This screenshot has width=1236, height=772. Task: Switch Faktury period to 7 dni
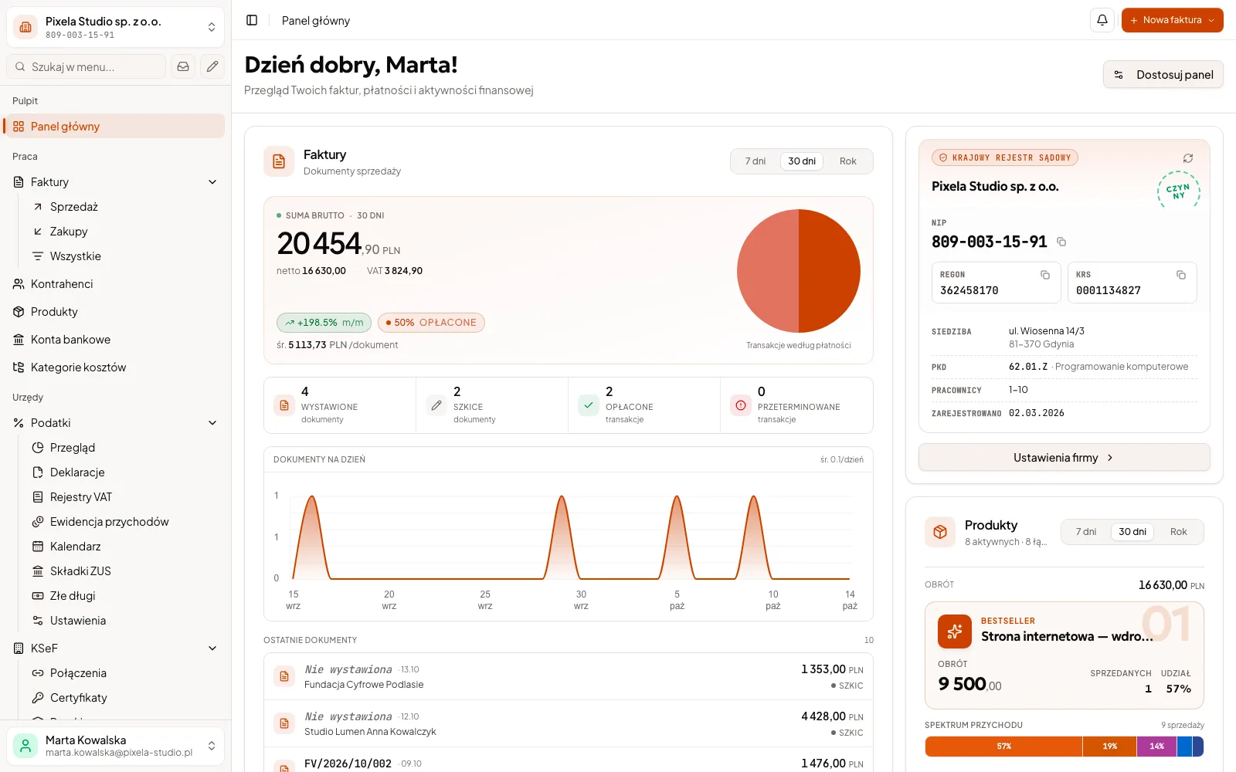coord(756,161)
